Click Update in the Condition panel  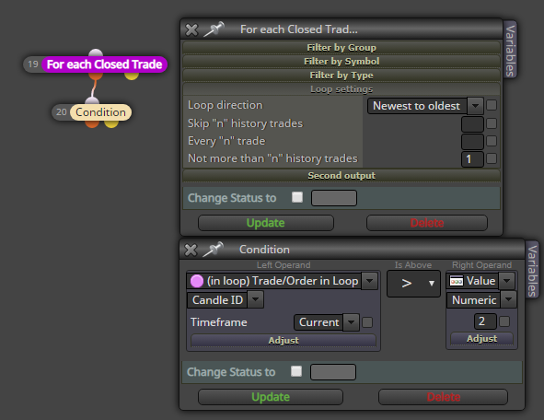271,397
